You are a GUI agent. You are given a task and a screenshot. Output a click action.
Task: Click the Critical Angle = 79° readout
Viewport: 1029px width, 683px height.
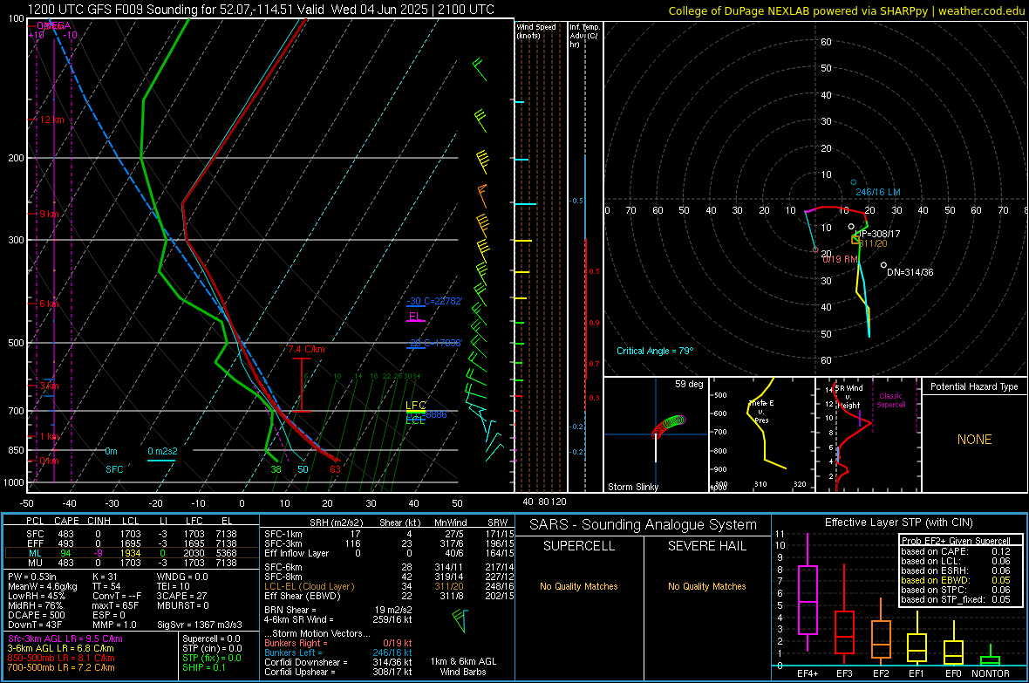(x=655, y=351)
